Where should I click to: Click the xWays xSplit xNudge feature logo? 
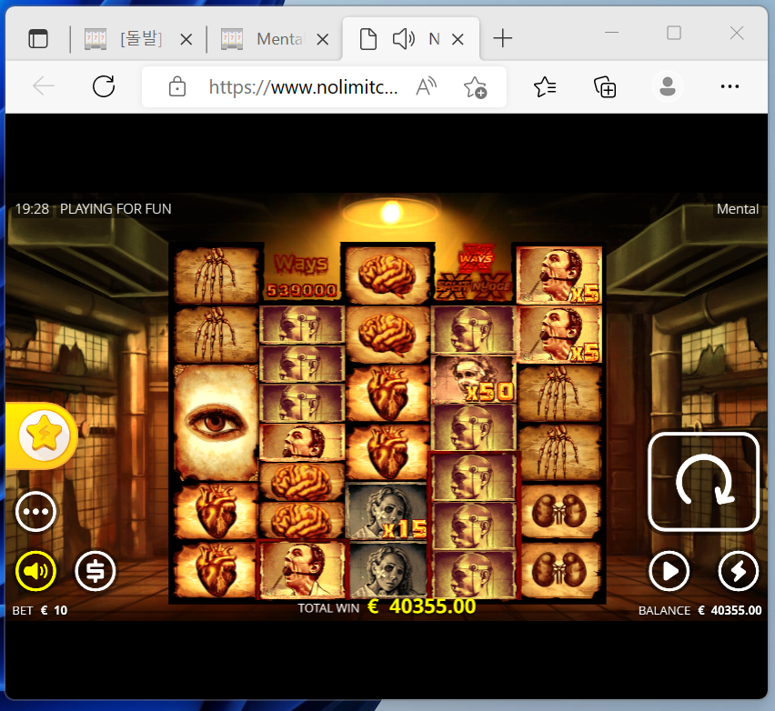click(x=474, y=272)
